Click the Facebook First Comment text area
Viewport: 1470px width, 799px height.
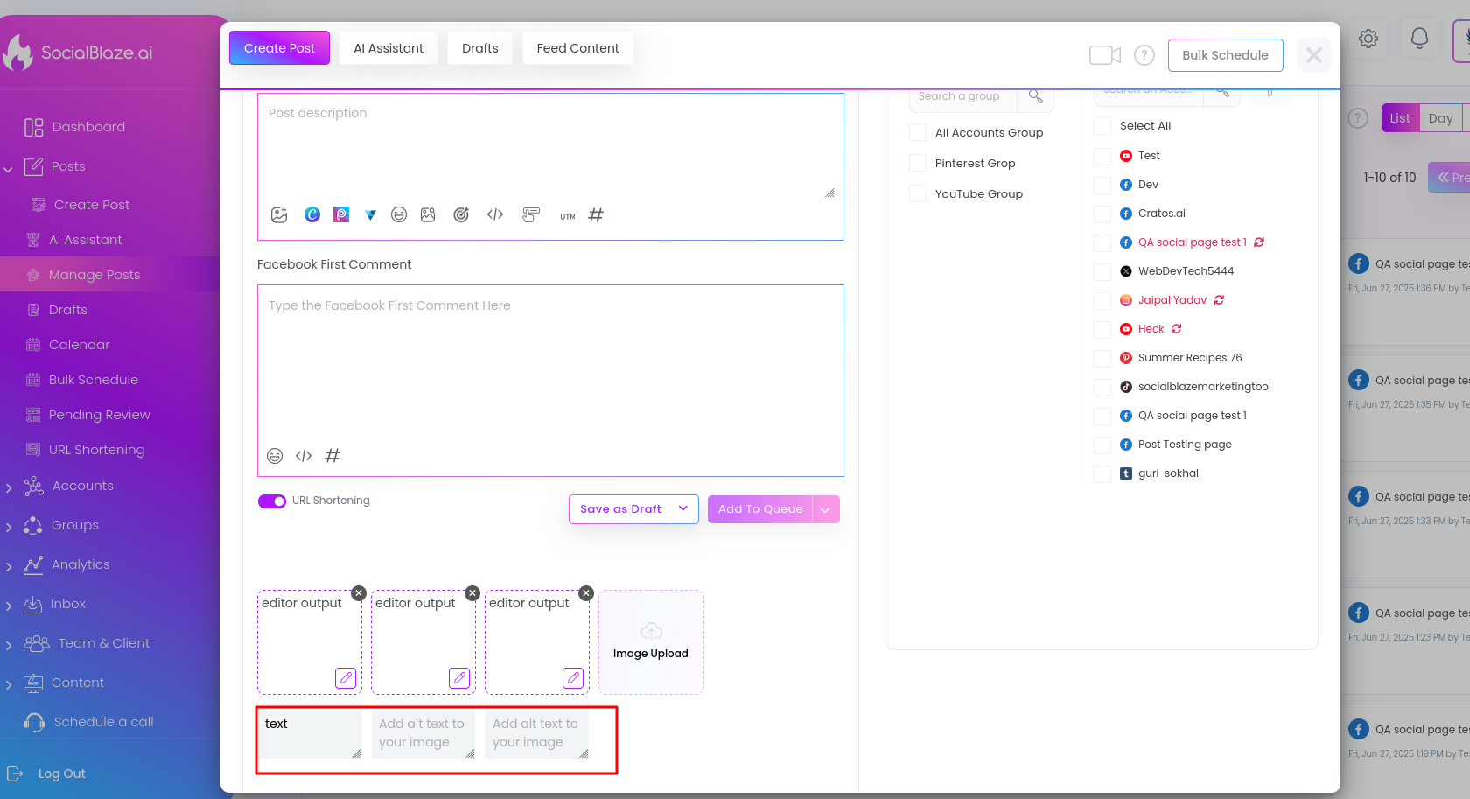(x=550, y=363)
